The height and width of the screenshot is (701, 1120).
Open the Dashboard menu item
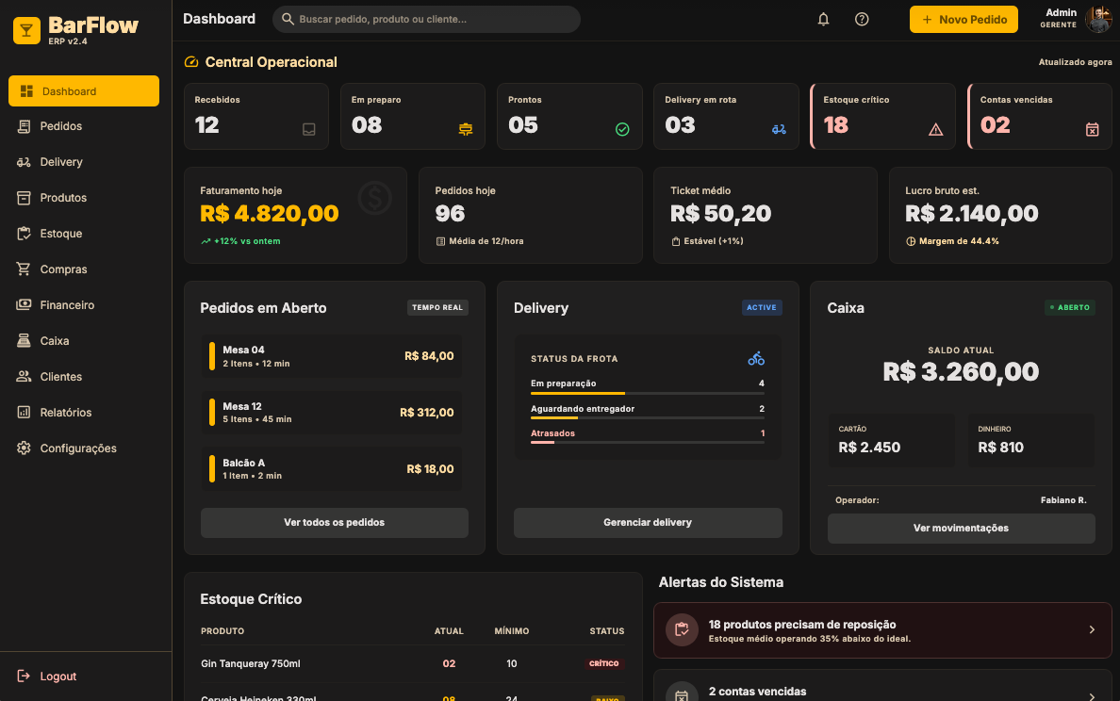point(84,90)
